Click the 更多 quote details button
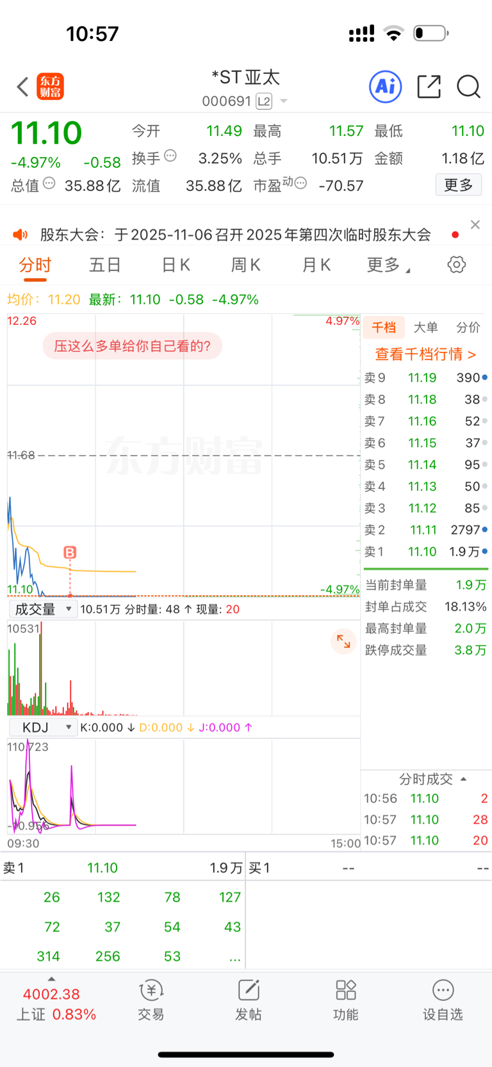The width and height of the screenshot is (492, 1067). (x=459, y=185)
